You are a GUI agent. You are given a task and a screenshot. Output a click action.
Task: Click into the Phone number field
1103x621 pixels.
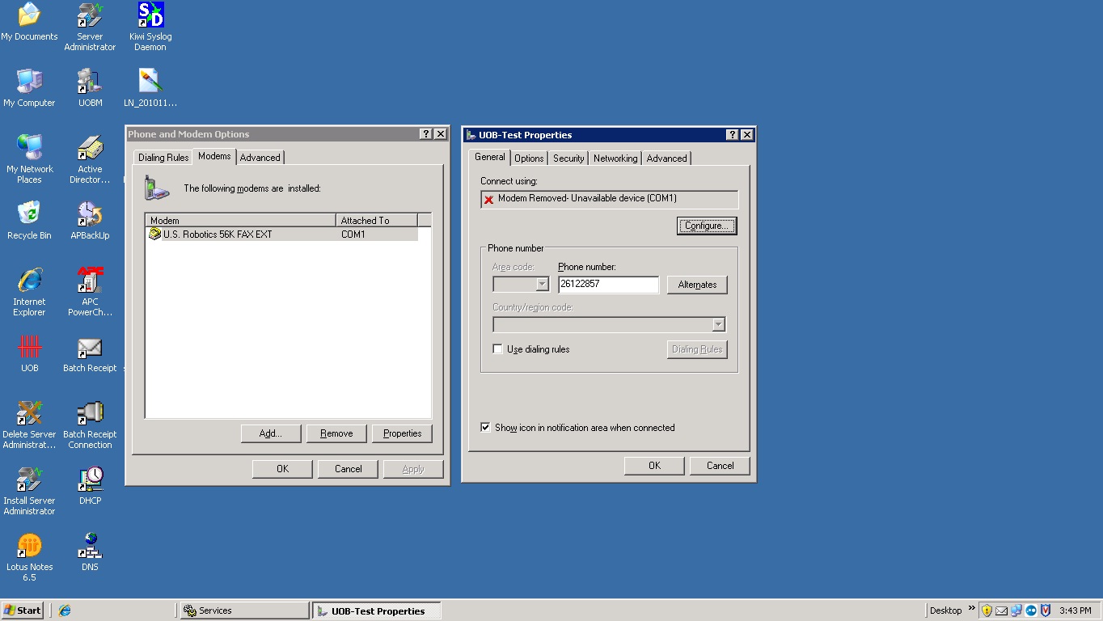pos(608,284)
